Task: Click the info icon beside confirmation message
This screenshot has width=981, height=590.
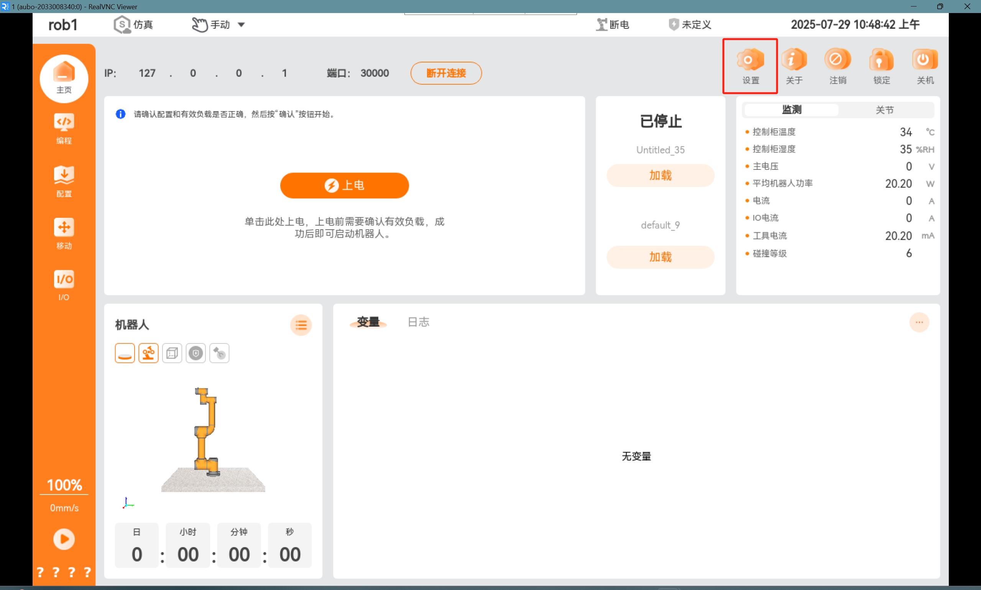Action: (120, 114)
